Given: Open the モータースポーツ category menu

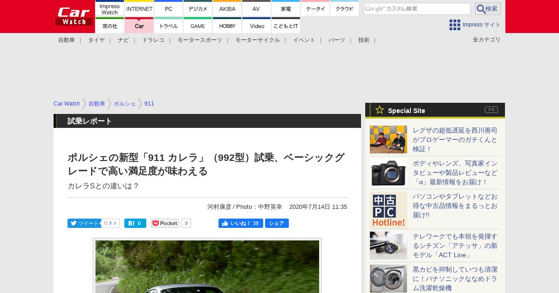Looking at the screenshot, I should tap(200, 40).
